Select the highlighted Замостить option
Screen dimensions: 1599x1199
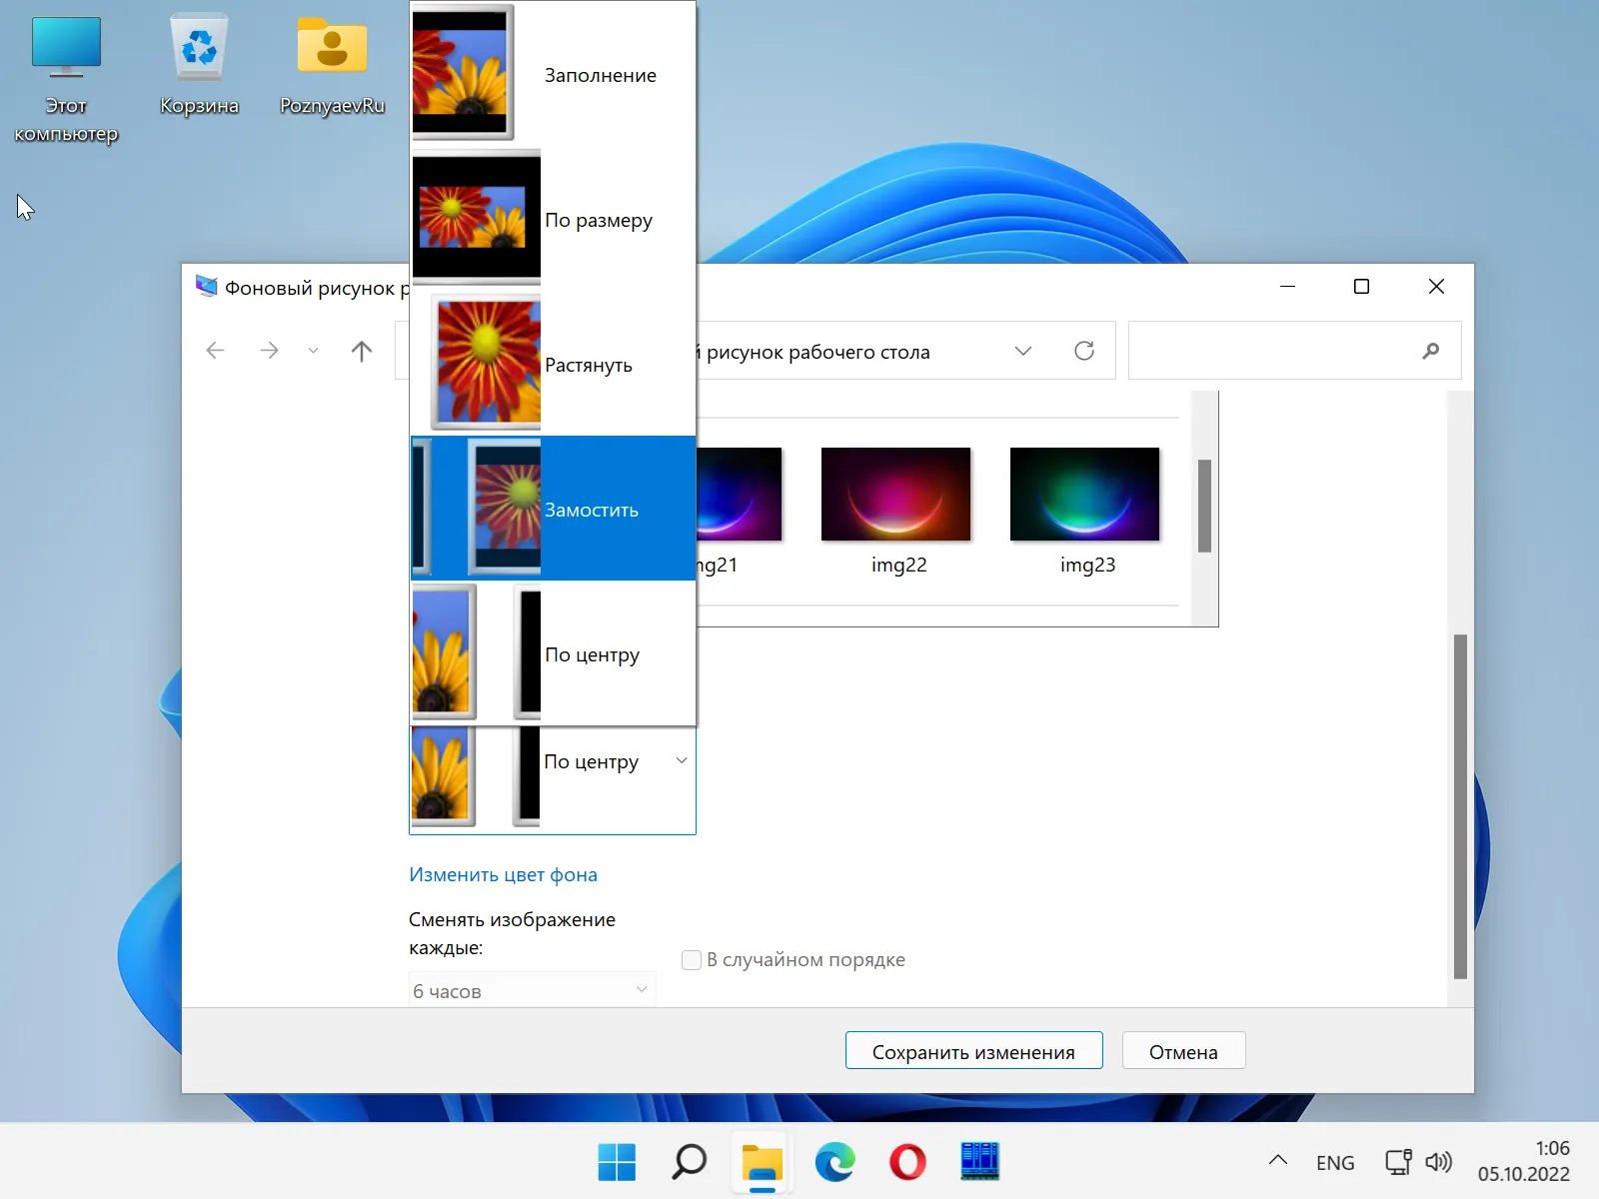click(553, 509)
